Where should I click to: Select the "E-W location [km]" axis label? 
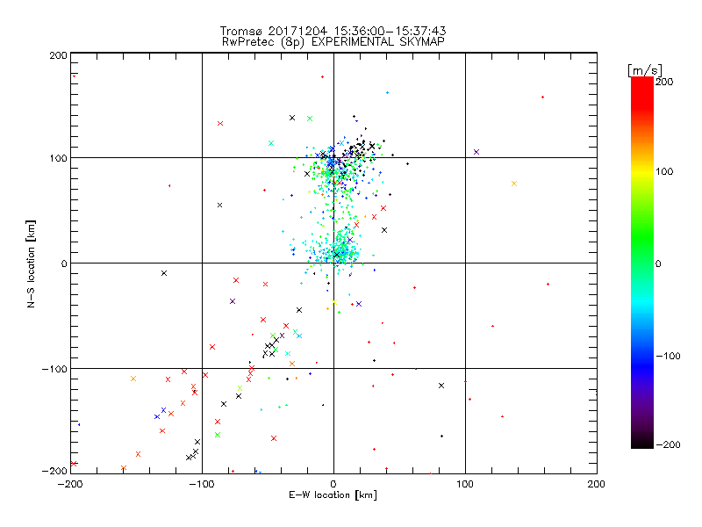[x=333, y=495]
